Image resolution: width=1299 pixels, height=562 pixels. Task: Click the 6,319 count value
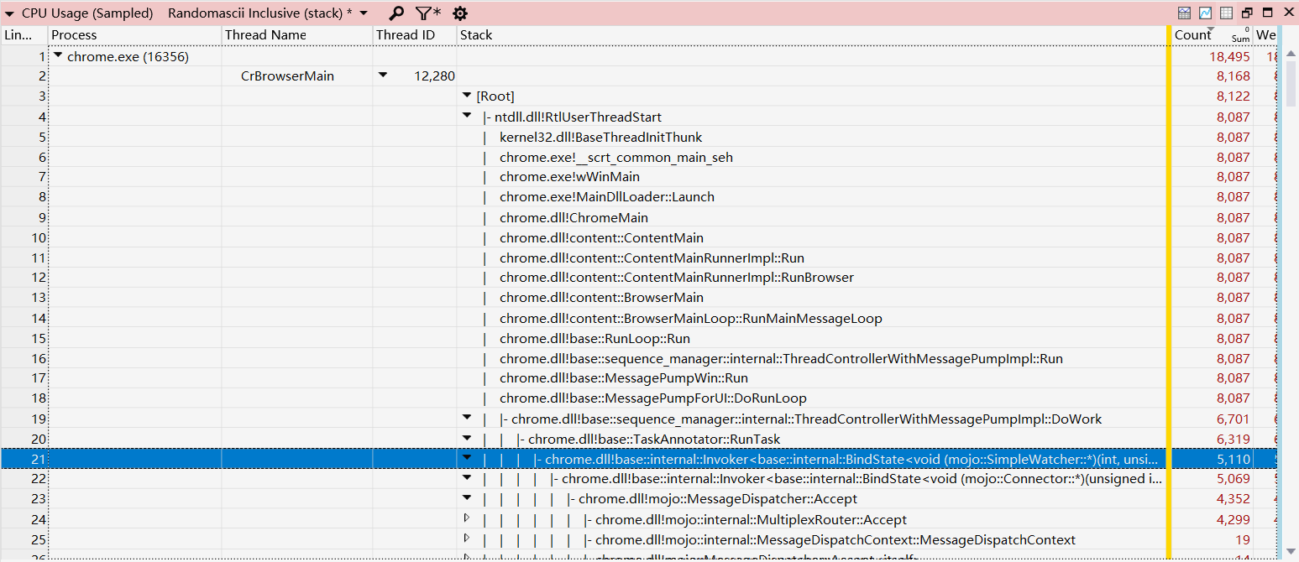pyautogui.click(x=1233, y=439)
